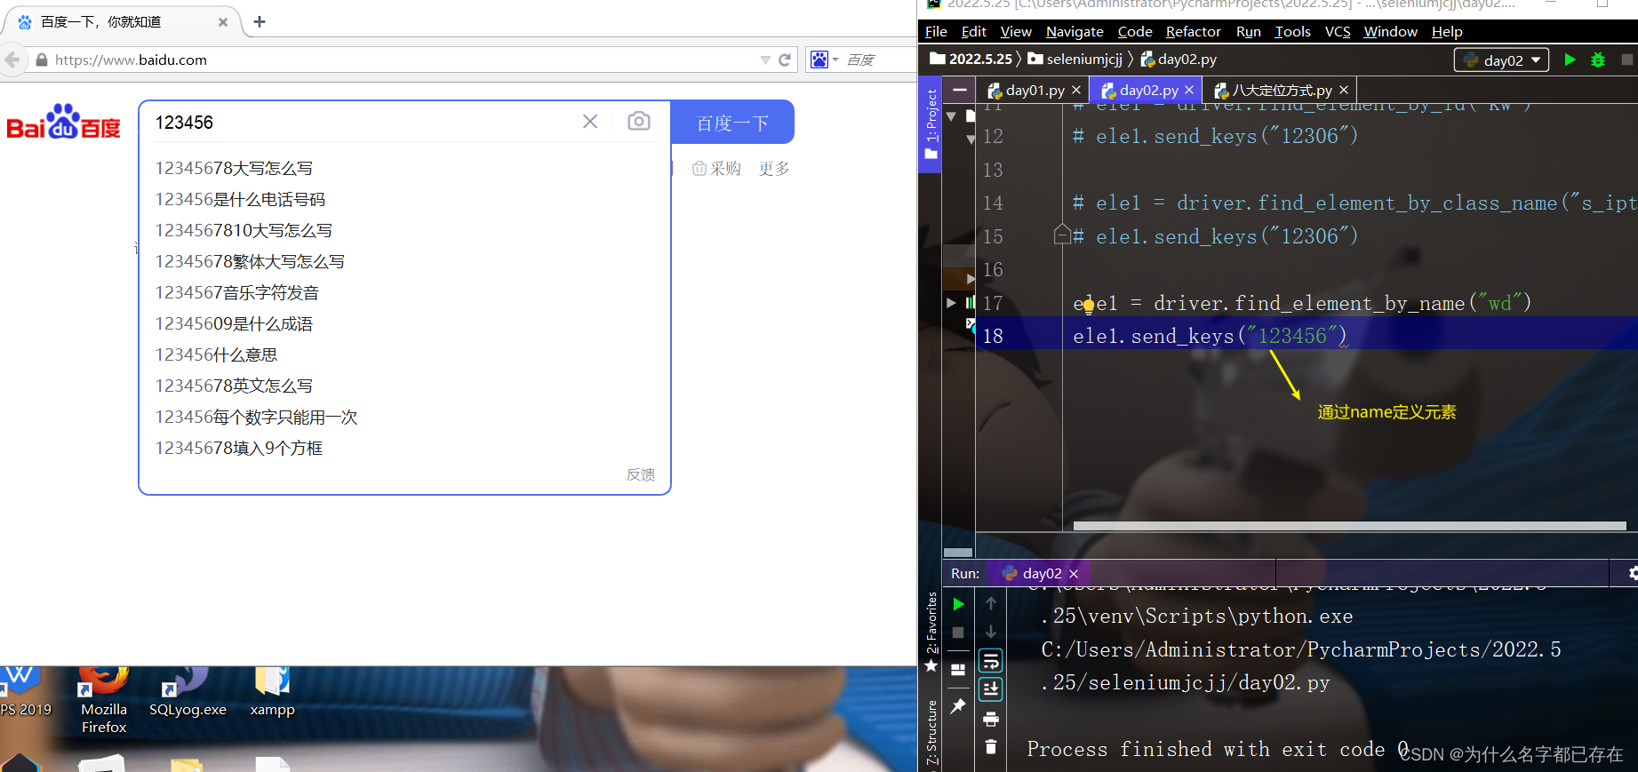This screenshot has height=772, width=1638.
Task: Collapse the top project tree arrow
Action: pos(952,116)
